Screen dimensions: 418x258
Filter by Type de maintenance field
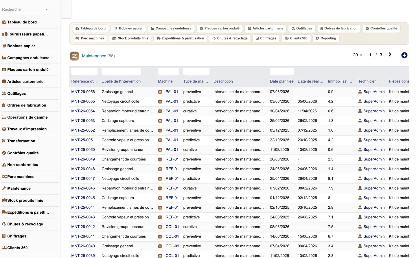[196, 71]
